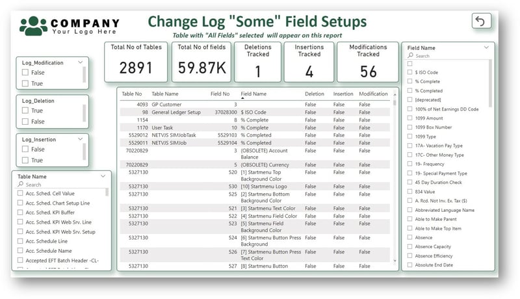Expand the Field Name slicer chevron
Screen dimensions: 520x299
486,47
